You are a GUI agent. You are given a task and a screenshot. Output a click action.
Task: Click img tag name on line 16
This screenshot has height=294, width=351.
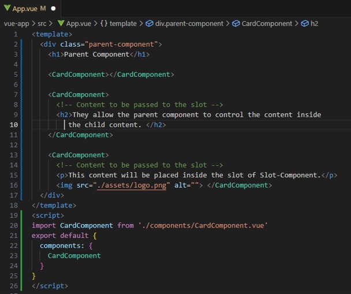pos(66,185)
